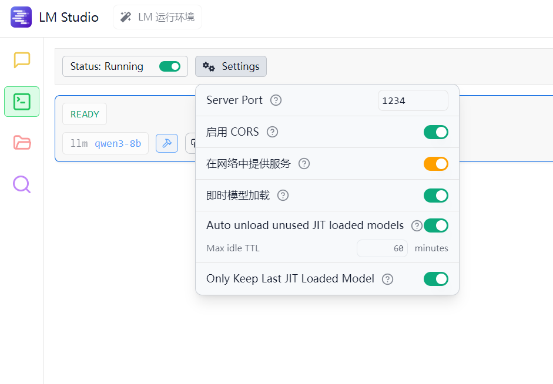Click the LM Studio title text
This screenshot has width=553, height=384.
click(69, 17)
